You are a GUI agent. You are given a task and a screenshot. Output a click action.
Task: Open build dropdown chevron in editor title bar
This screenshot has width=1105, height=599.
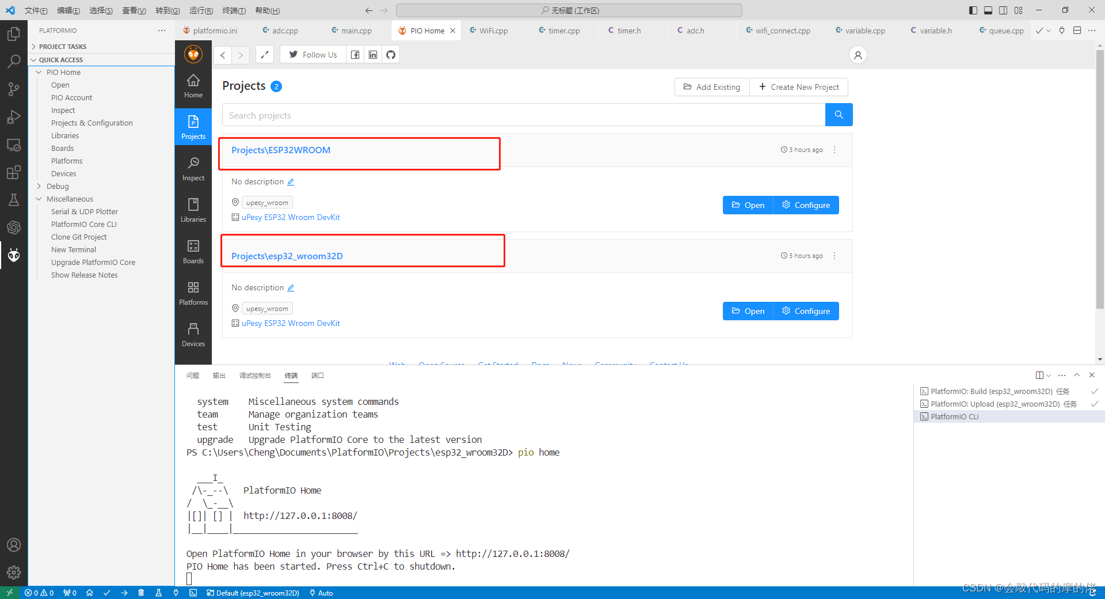(x=1049, y=31)
